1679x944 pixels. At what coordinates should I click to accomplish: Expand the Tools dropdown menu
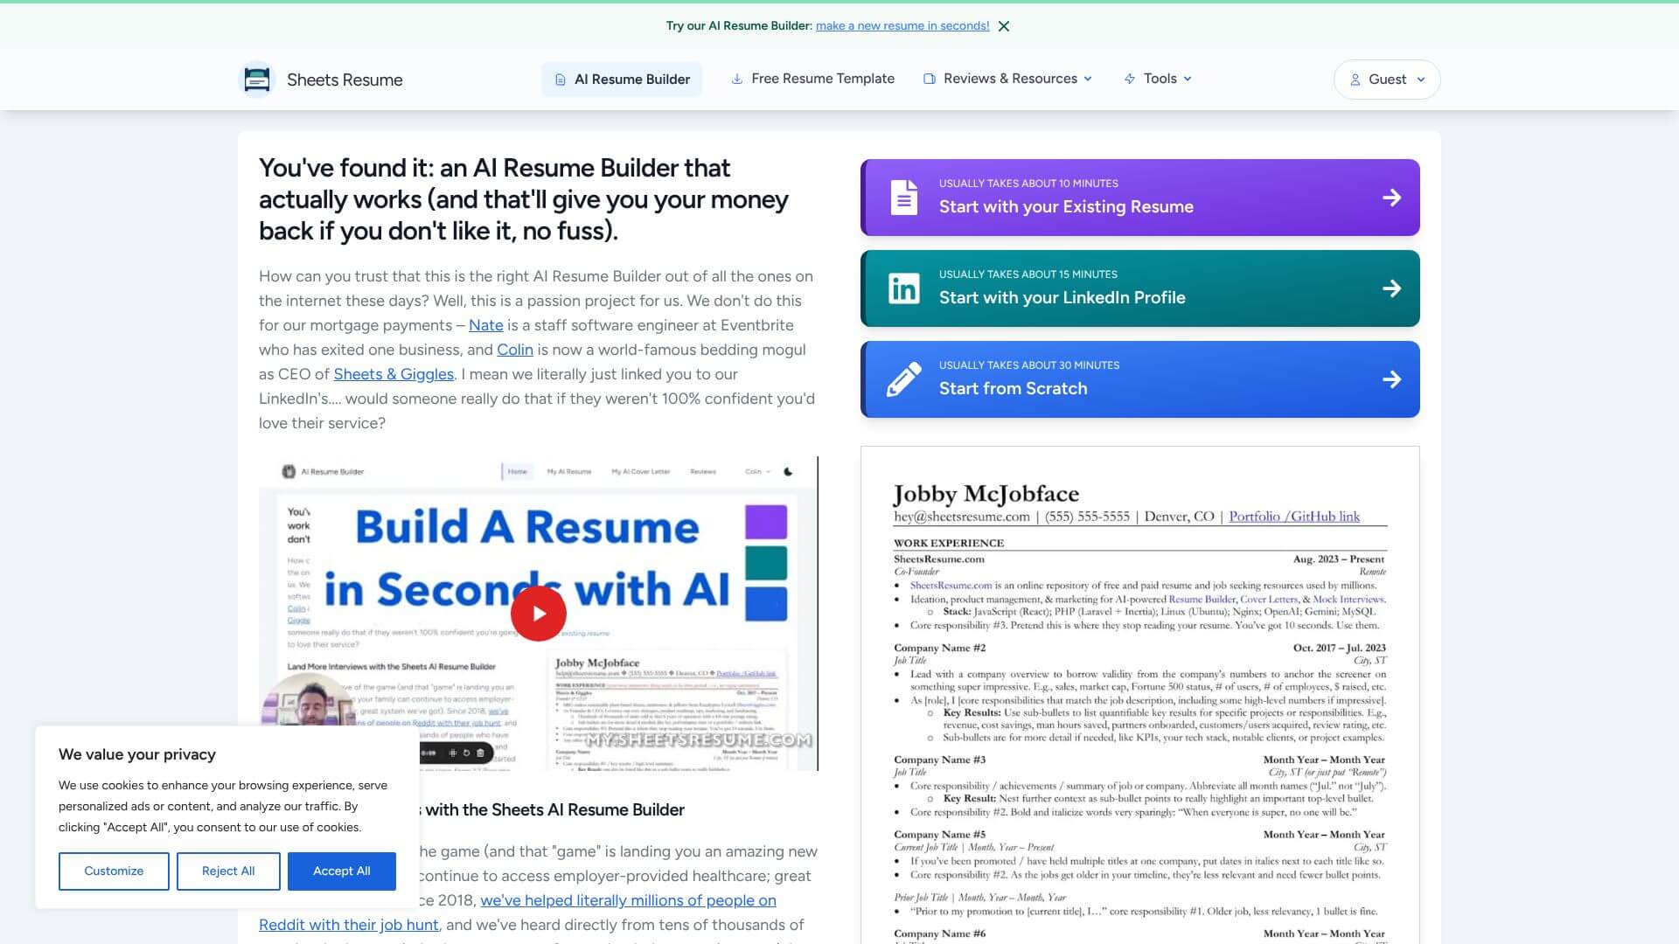(x=1158, y=79)
